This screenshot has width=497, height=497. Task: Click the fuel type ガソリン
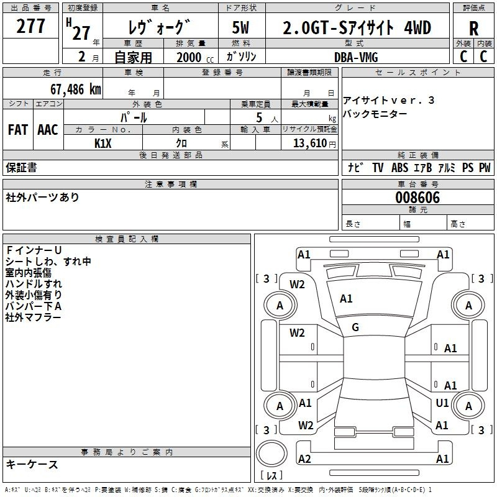coord(241,57)
